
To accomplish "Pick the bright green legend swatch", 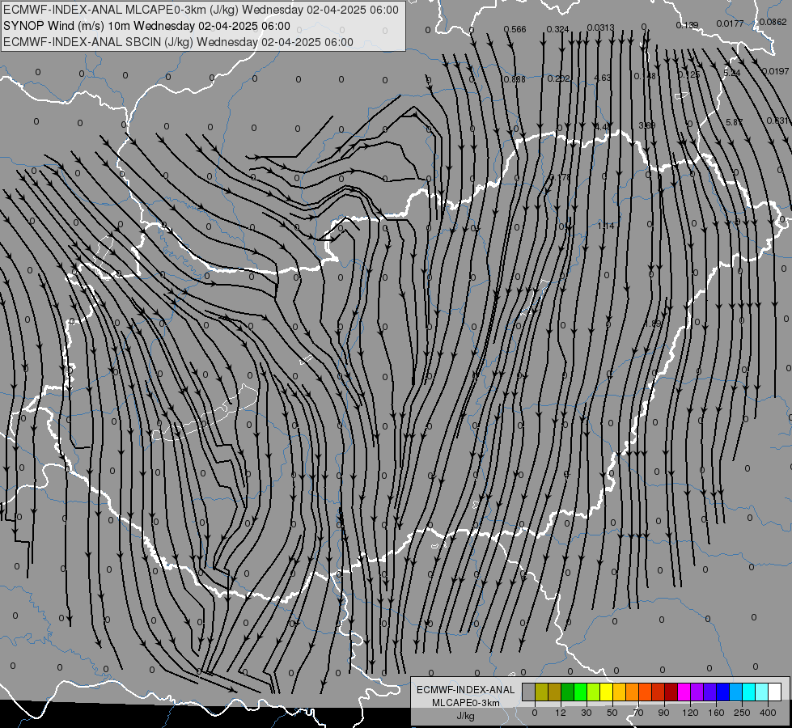I will coord(580,692).
